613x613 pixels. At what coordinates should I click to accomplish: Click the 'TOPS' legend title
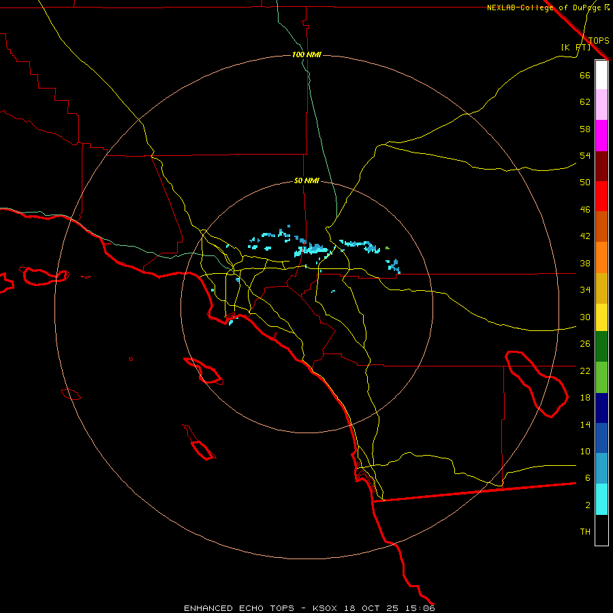point(599,40)
